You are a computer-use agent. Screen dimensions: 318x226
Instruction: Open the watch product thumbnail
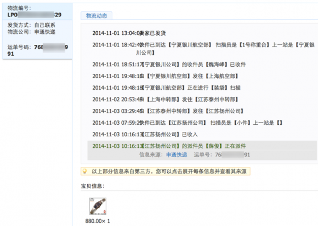click(98, 206)
